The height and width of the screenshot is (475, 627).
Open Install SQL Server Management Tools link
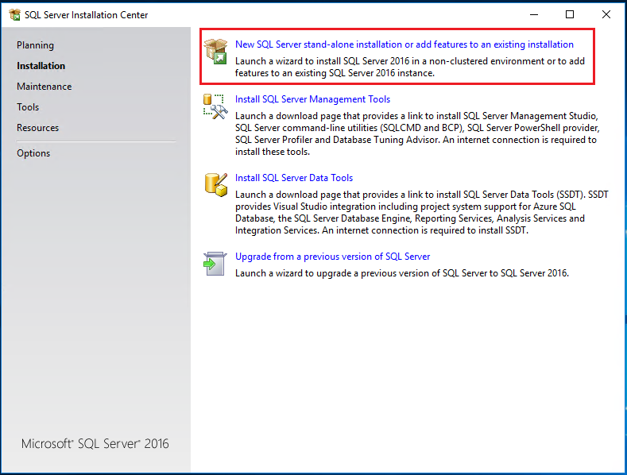312,99
